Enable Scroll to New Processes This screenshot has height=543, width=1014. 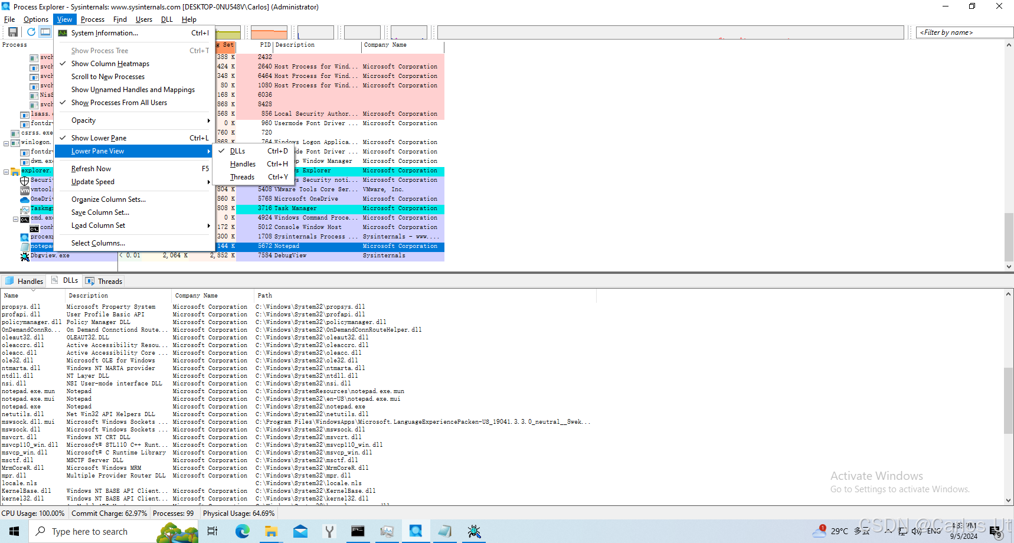coord(135,77)
